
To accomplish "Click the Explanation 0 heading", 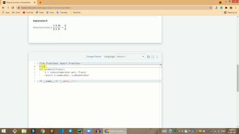I will tap(40, 21).
